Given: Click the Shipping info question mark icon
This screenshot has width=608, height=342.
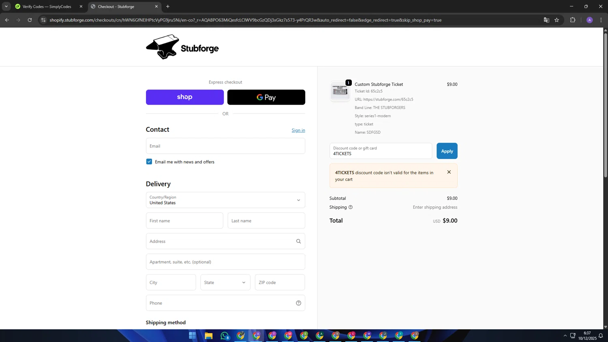Looking at the screenshot, I should 351,207.
